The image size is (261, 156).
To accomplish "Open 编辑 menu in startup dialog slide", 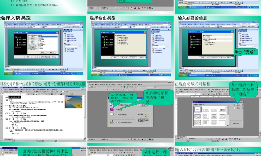I will tap(96, 84).
